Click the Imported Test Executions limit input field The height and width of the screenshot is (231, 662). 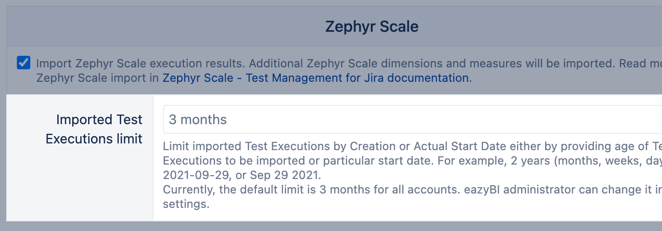409,119
